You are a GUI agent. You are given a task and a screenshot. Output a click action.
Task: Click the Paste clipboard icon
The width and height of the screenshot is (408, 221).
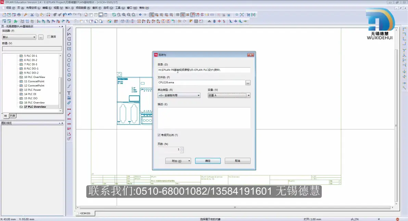42,15
